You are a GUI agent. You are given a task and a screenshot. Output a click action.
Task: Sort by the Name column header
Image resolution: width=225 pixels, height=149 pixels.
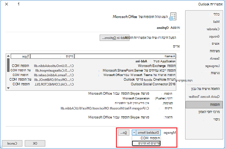125,56
